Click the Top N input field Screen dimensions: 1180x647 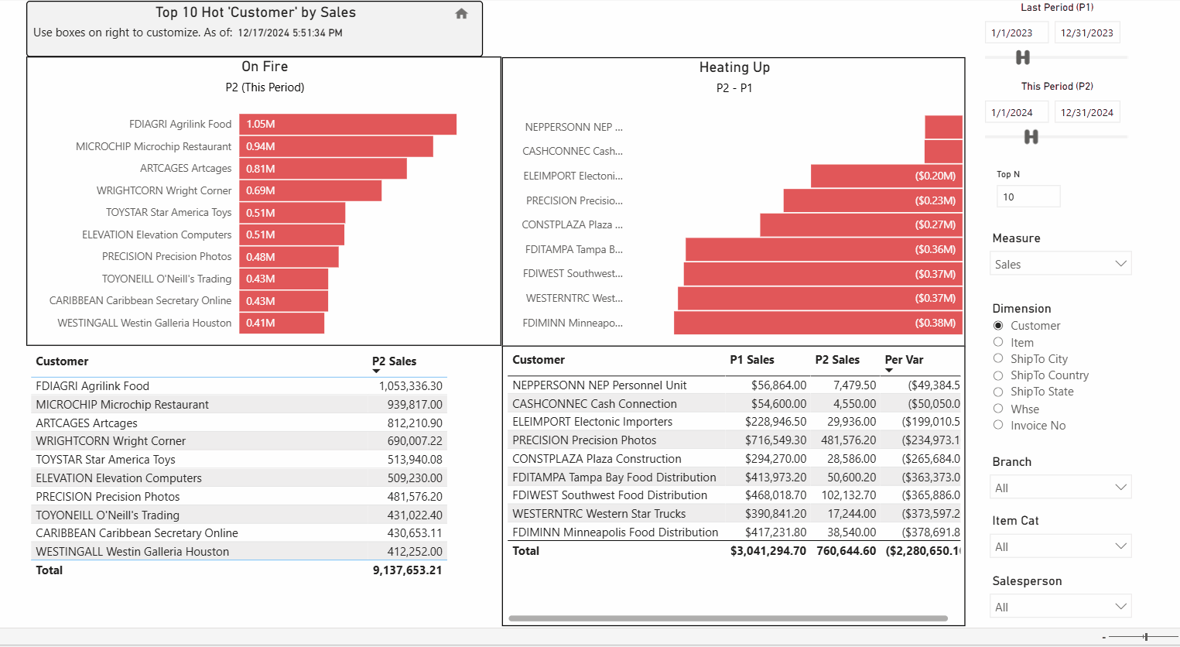[x=1028, y=197]
